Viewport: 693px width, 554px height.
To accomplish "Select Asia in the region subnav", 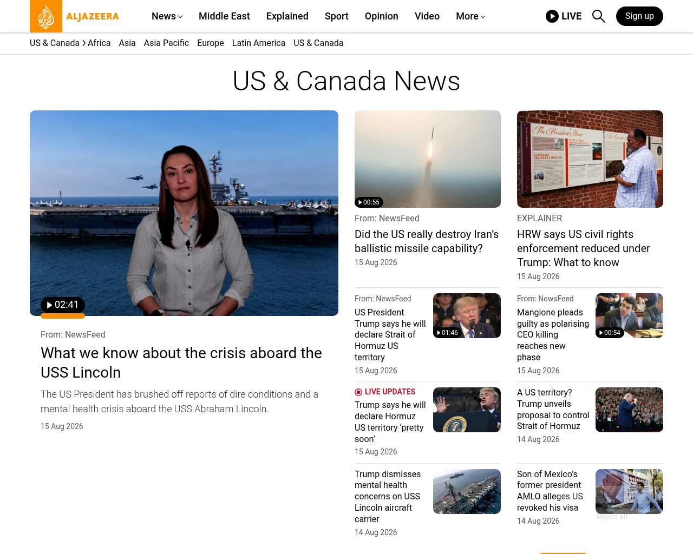I will 127,43.
